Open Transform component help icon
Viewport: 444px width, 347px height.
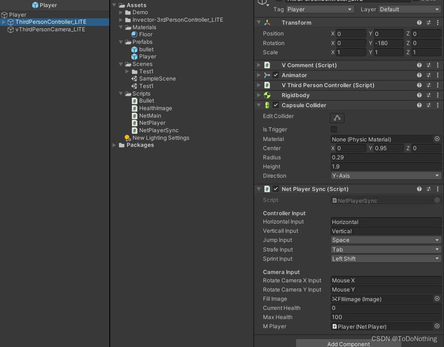click(419, 23)
